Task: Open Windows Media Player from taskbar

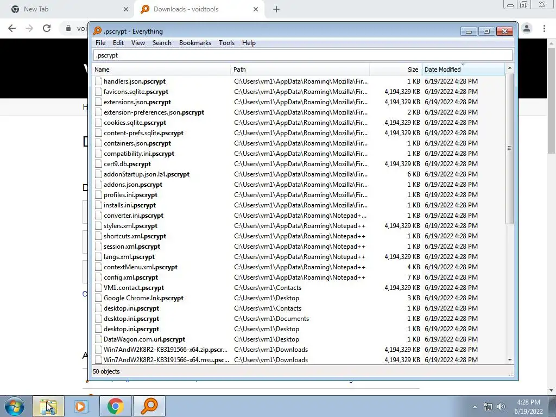Action: pyautogui.click(x=81, y=406)
